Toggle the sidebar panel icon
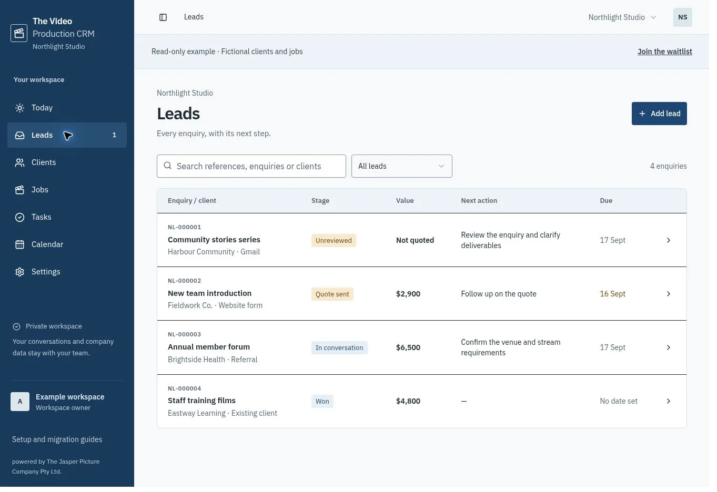This screenshot has height=492, width=717. (x=163, y=17)
